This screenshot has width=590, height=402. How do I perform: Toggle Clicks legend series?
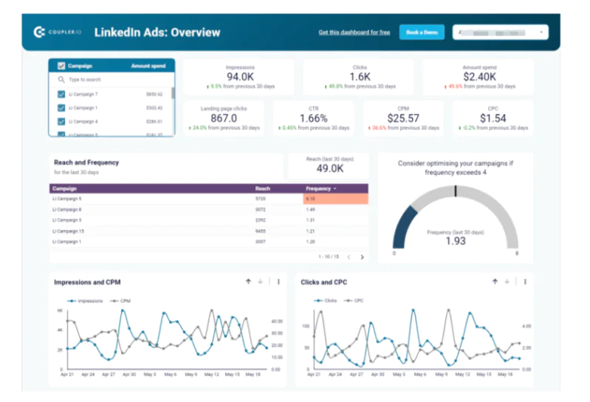[x=326, y=300]
